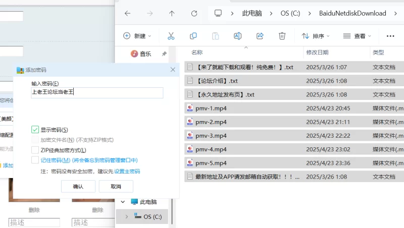Open the 查看 view dropdown

pos(357,36)
